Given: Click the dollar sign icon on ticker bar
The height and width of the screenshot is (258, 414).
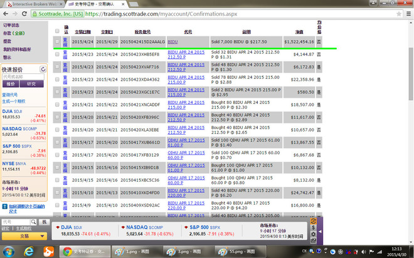Looking at the screenshot, I should tap(314, 228).
